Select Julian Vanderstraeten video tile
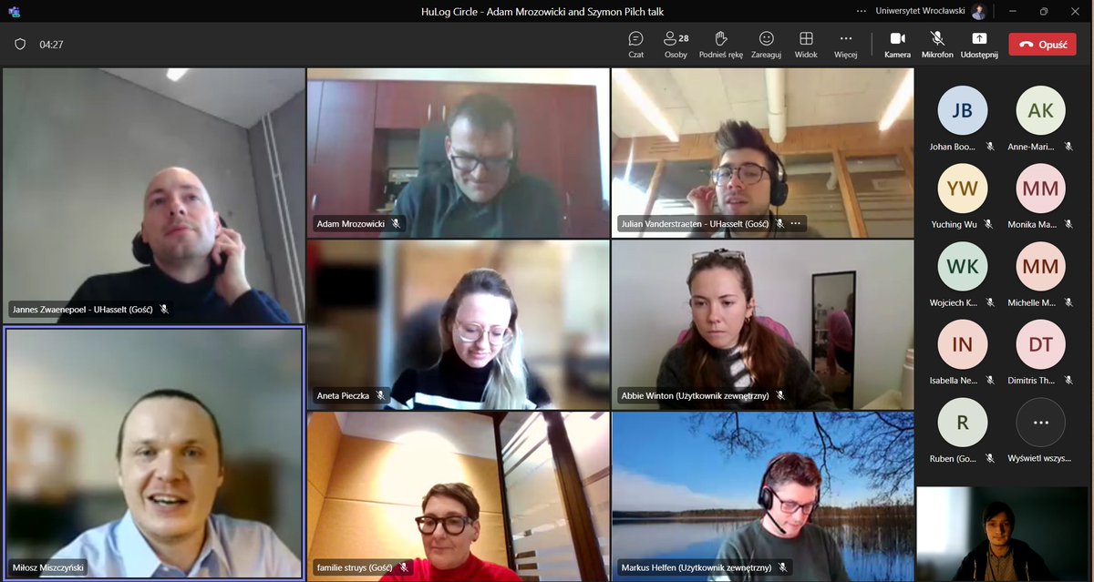 [x=762, y=153]
